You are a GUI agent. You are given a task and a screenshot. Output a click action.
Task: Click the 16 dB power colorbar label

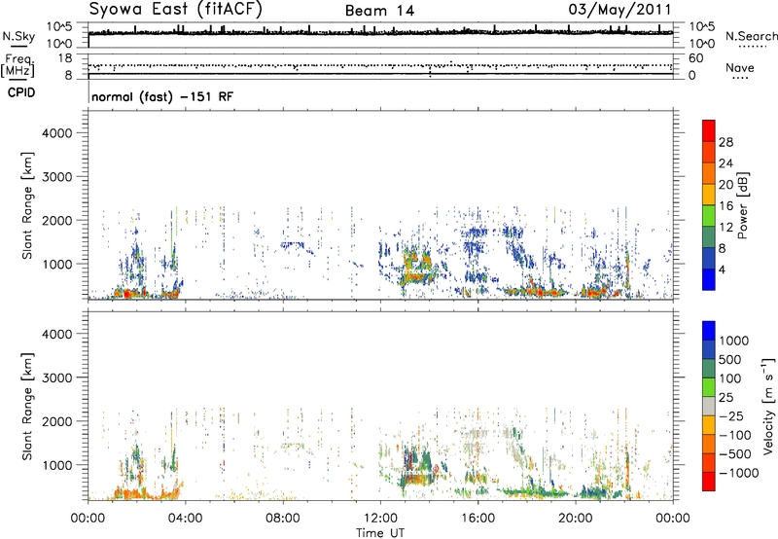coord(725,206)
